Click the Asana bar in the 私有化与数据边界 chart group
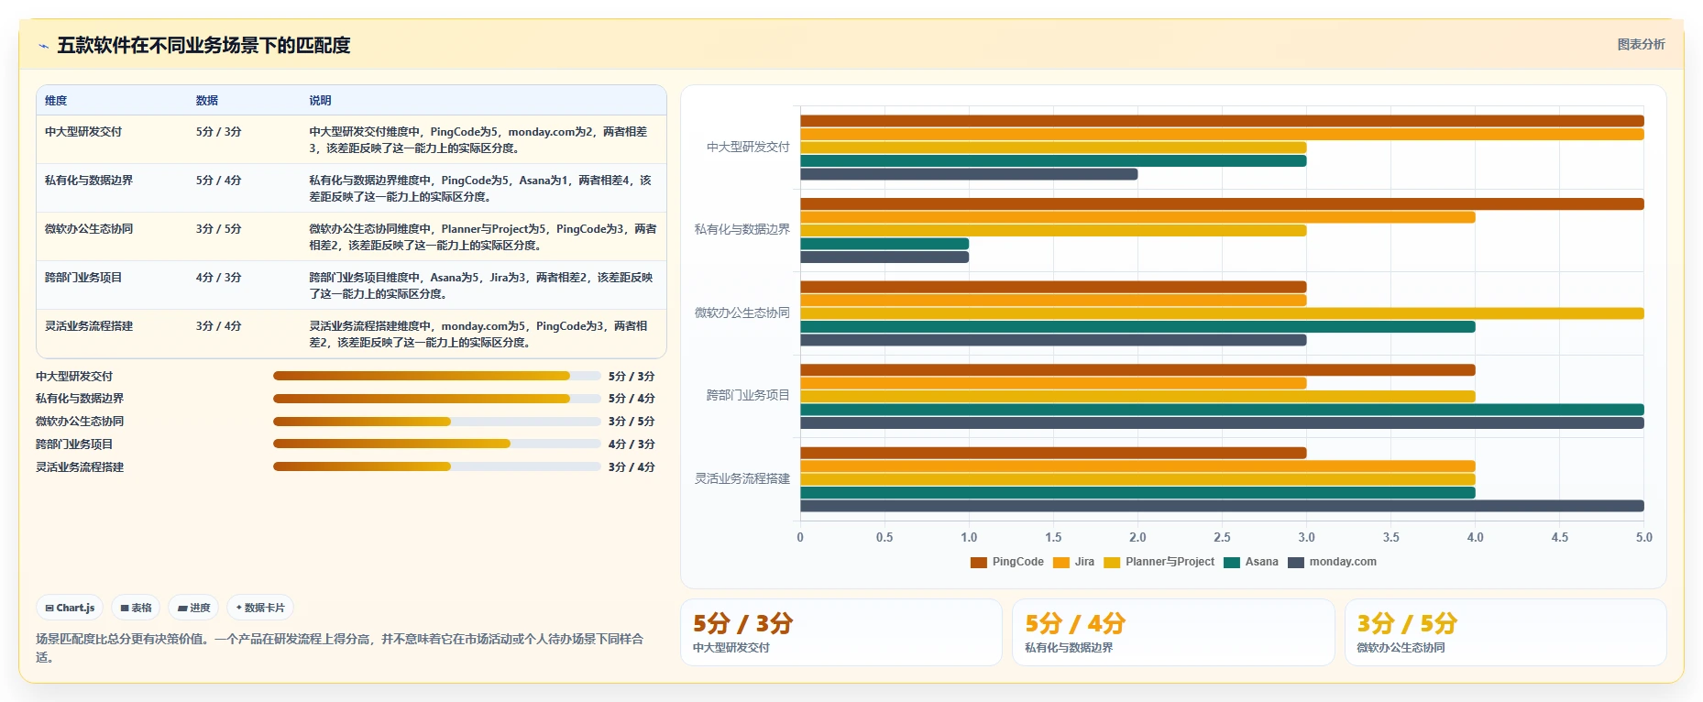Viewport: 1703px width, 702px height. point(884,244)
